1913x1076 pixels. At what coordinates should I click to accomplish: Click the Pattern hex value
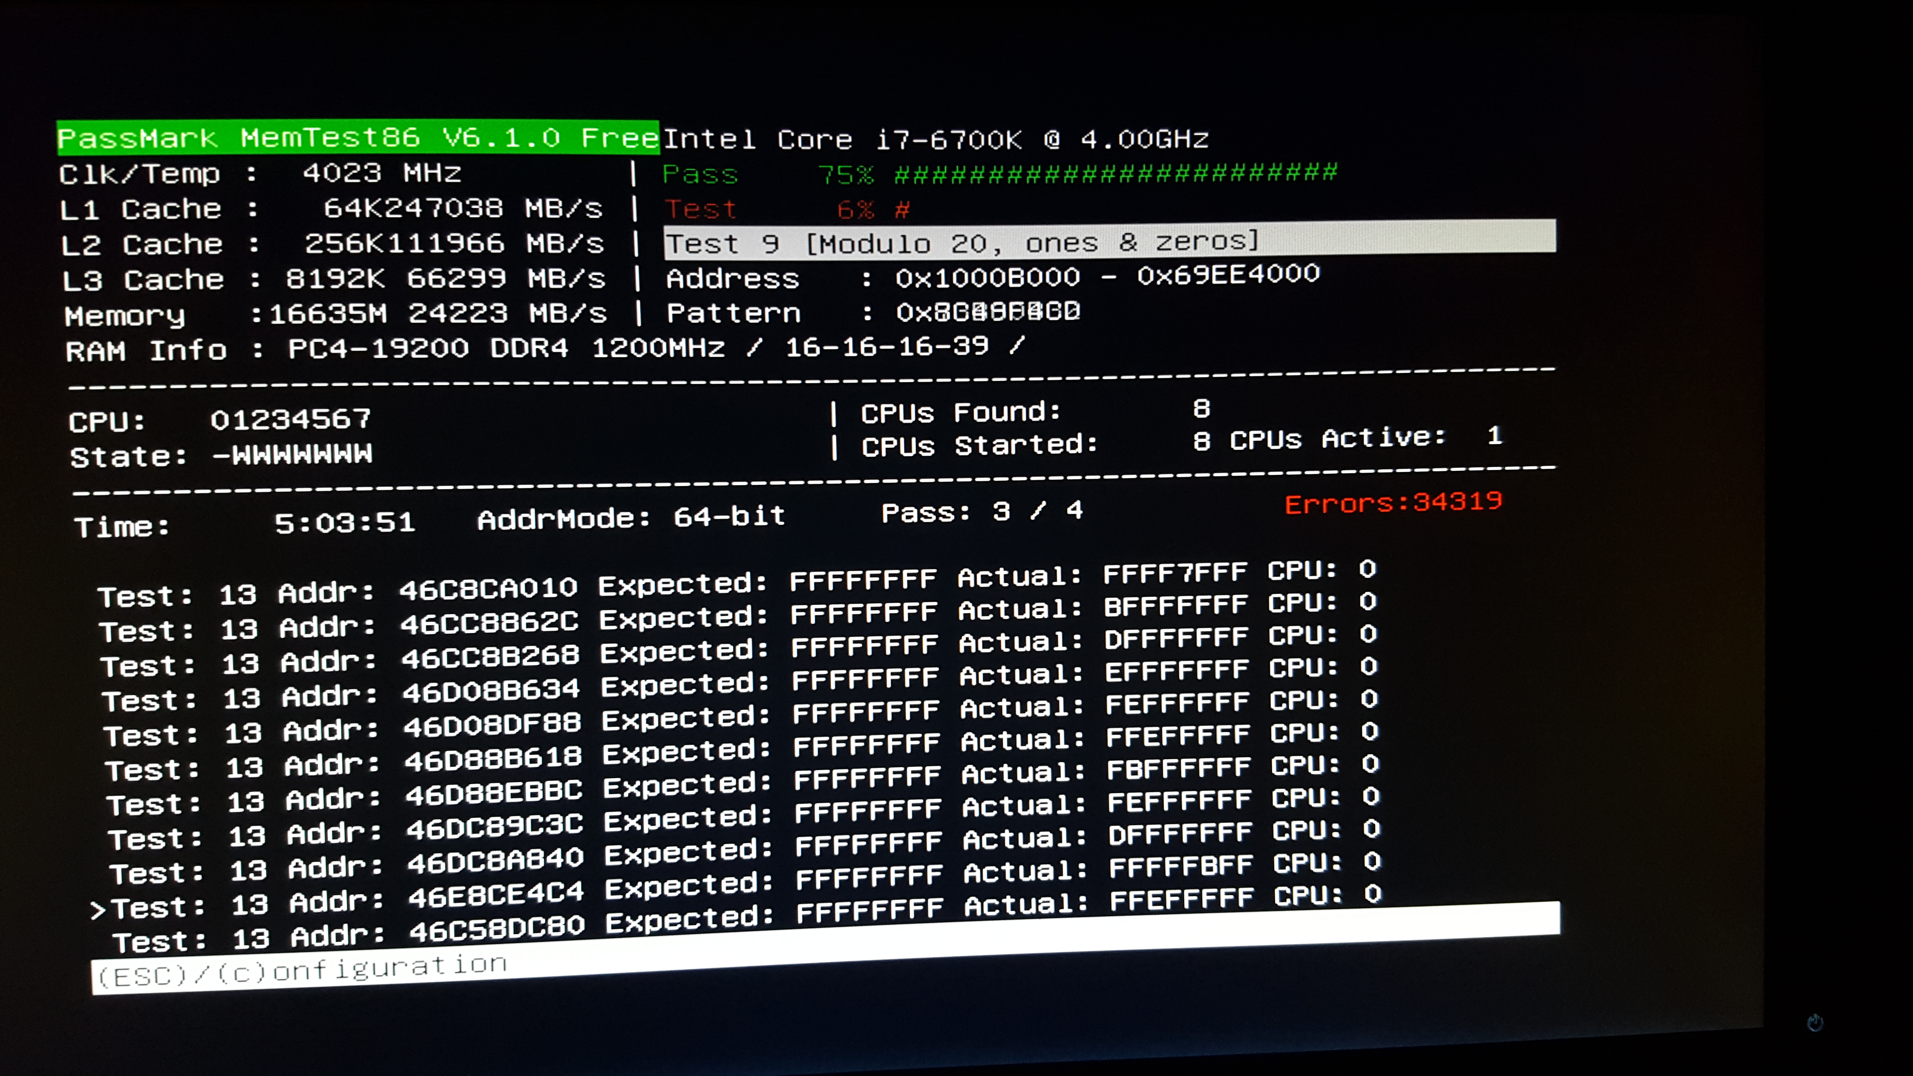coord(988,311)
